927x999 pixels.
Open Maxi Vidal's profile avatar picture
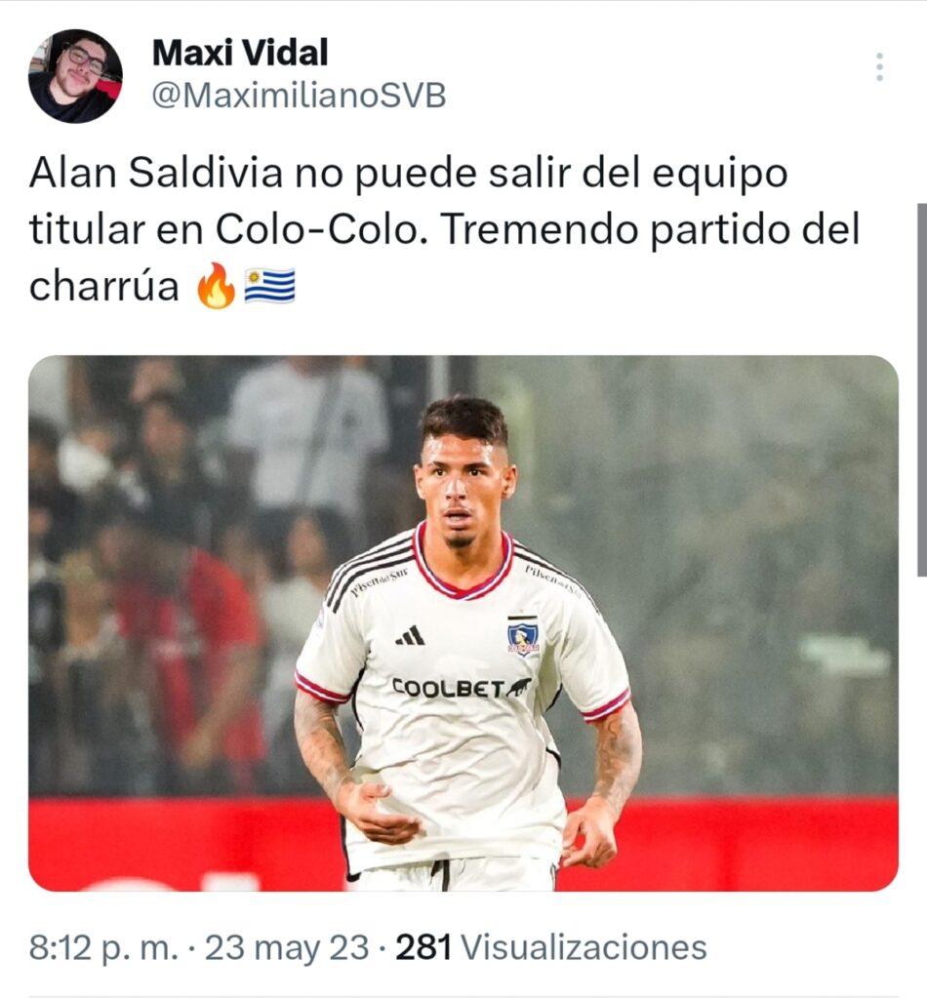point(75,76)
